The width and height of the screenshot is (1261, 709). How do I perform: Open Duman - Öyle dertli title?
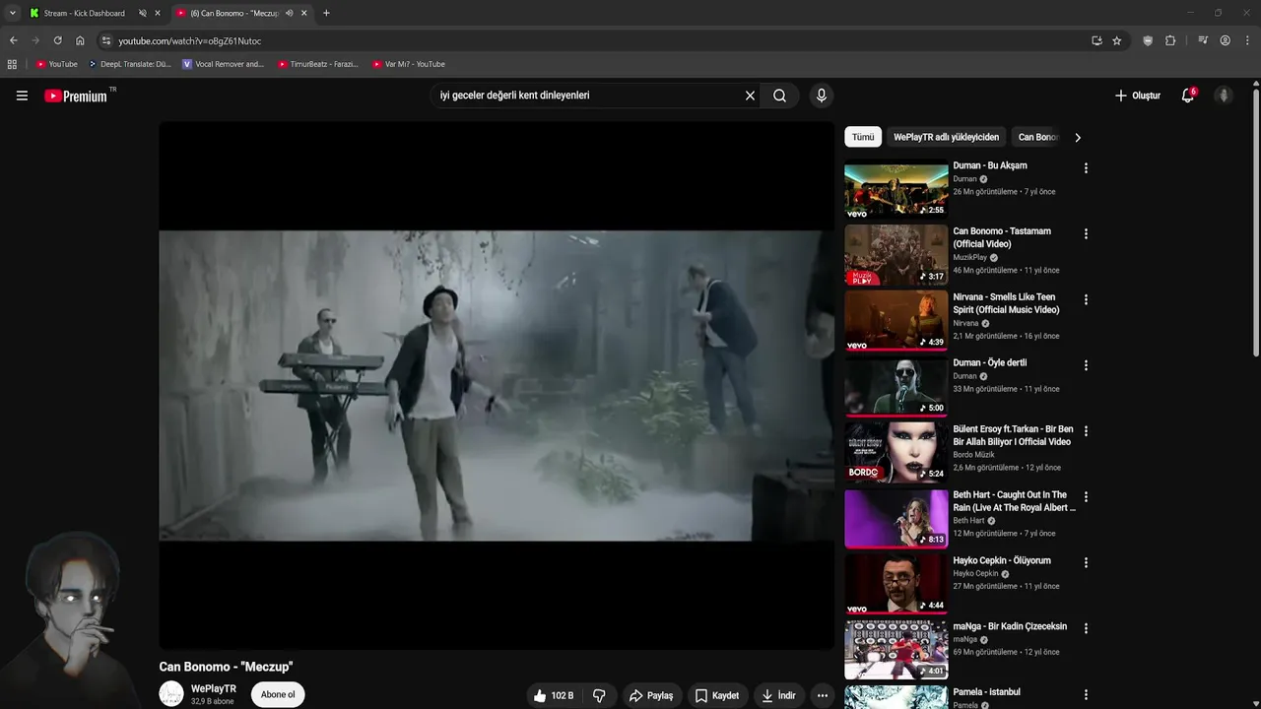989,362
